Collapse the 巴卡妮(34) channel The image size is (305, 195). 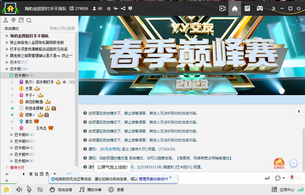tap(19, 69)
